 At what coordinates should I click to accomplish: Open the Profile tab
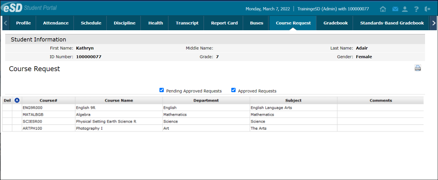[x=23, y=23]
